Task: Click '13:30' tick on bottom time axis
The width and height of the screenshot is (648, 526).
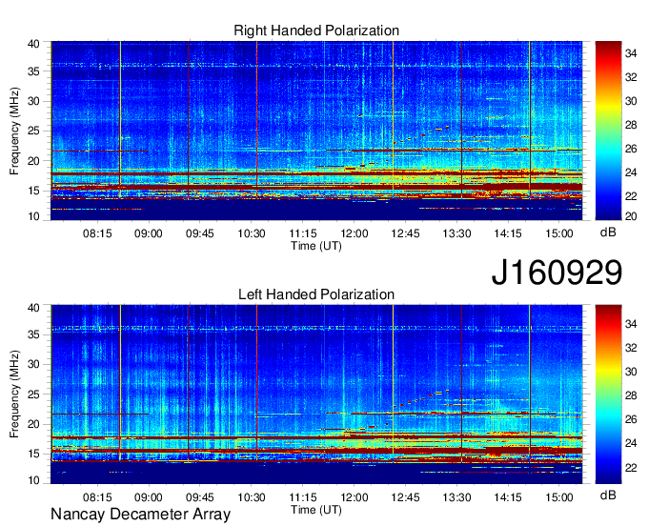Action: (456, 497)
